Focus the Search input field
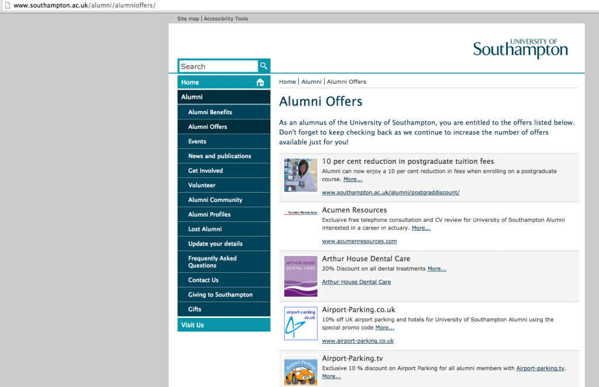599x387 pixels. point(219,66)
